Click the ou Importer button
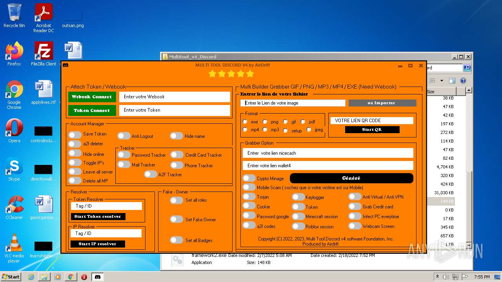Screen dimensions: 502x282 pos(382,103)
